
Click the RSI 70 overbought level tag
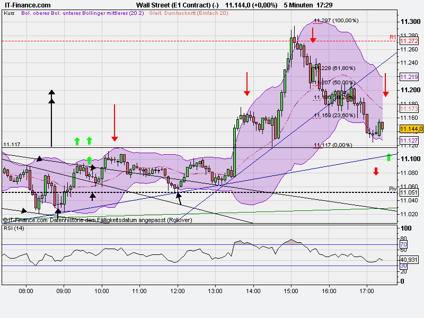pyautogui.click(x=403, y=244)
